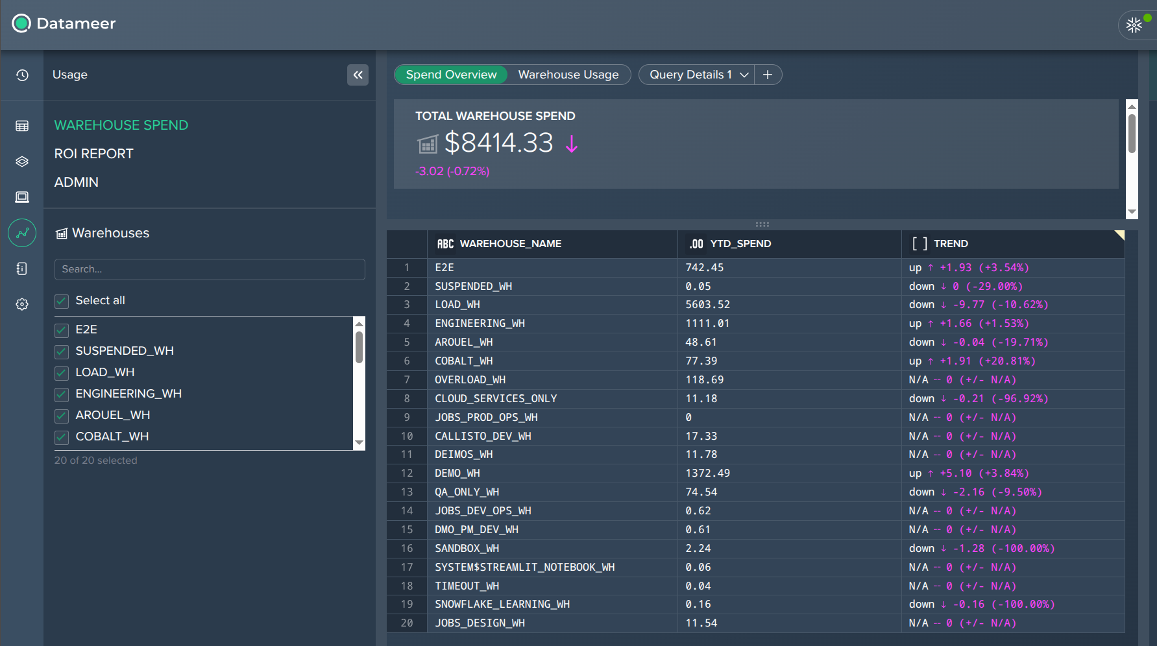Open the settings gear icon
This screenshot has width=1157, height=646.
(x=22, y=304)
